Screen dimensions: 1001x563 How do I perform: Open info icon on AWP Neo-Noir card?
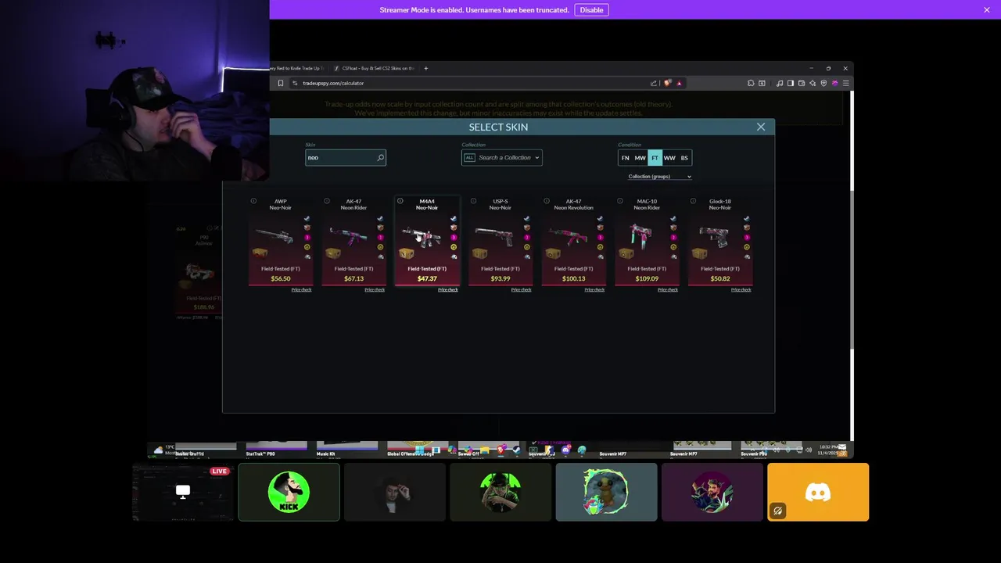253,201
